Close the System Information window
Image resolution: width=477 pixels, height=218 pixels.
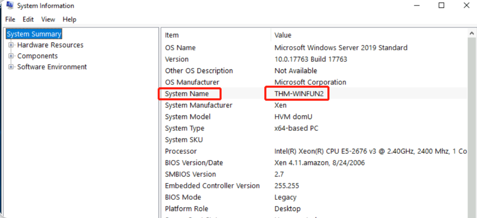tap(466, 5)
